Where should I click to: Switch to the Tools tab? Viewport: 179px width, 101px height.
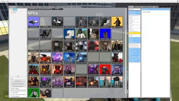coord(131,7)
